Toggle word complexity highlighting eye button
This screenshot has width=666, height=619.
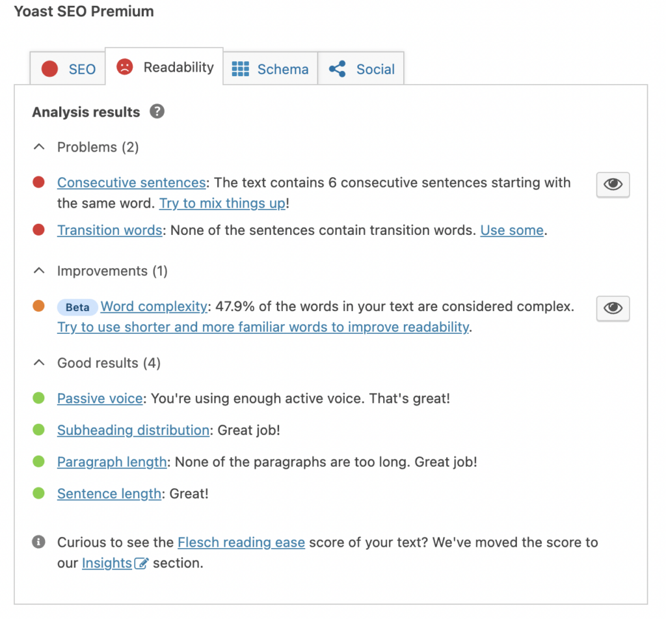(613, 308)
